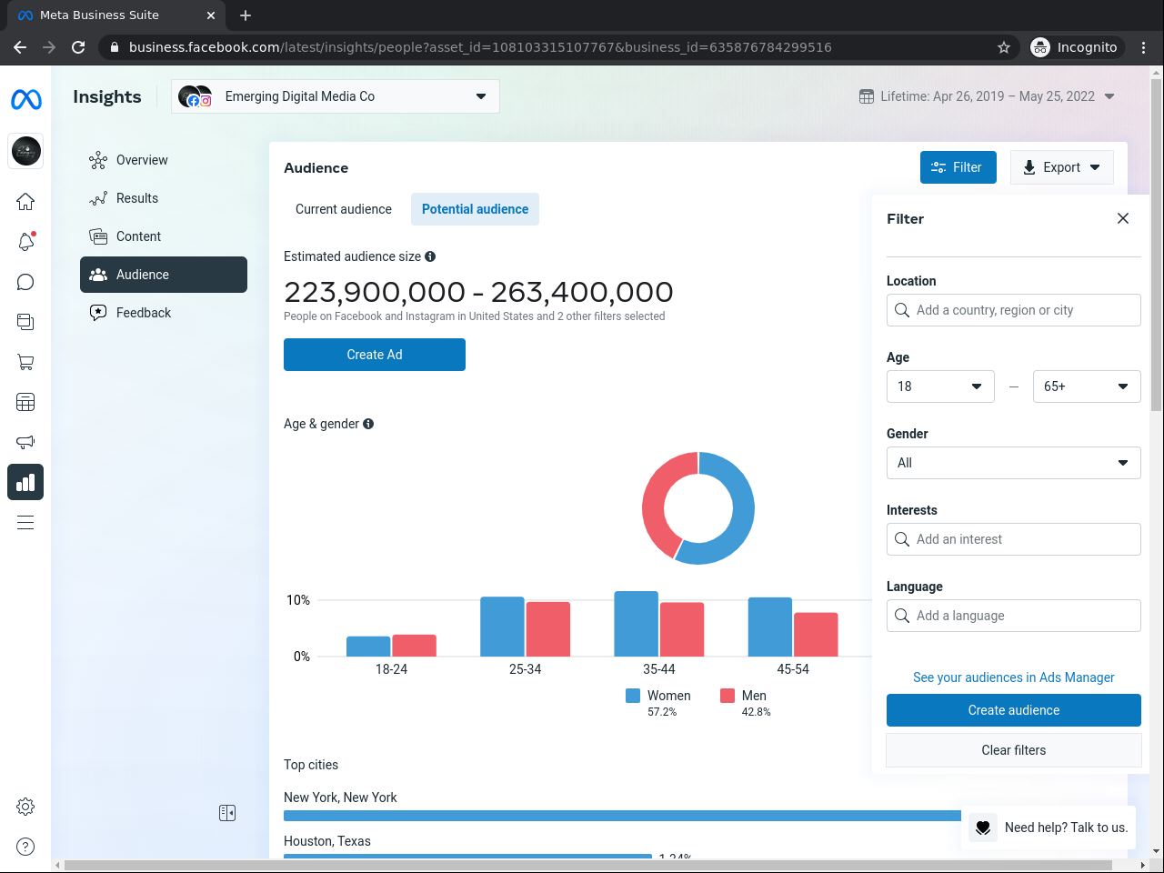Image resolution: width=1164 pixels, height=873 pixels.
Task: Open Overview in Insights menu
Action: [x=164, y=160]
